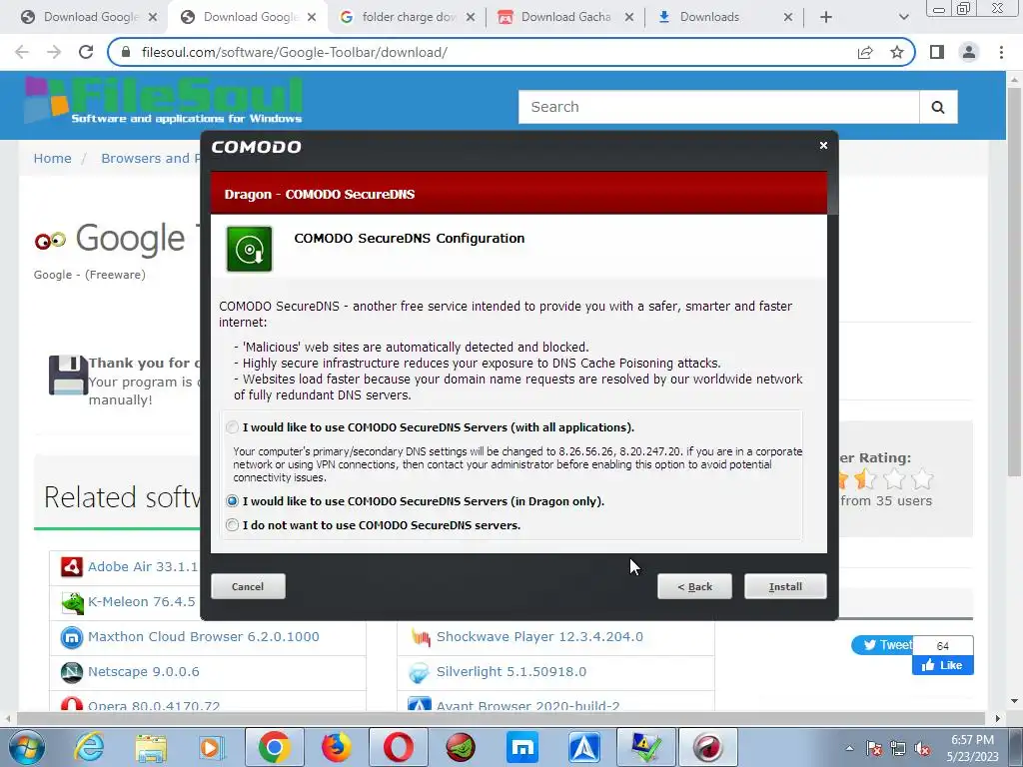Open Browsers and breadcrumb link

[x=150, y=159]
